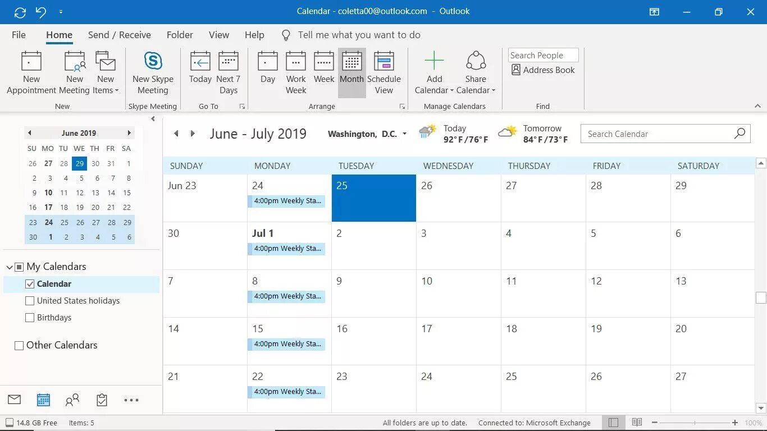Screen dimensions: 767x431
Task: Click the Tomorrow weather forecast icon
Action: [x=508, y=132]
